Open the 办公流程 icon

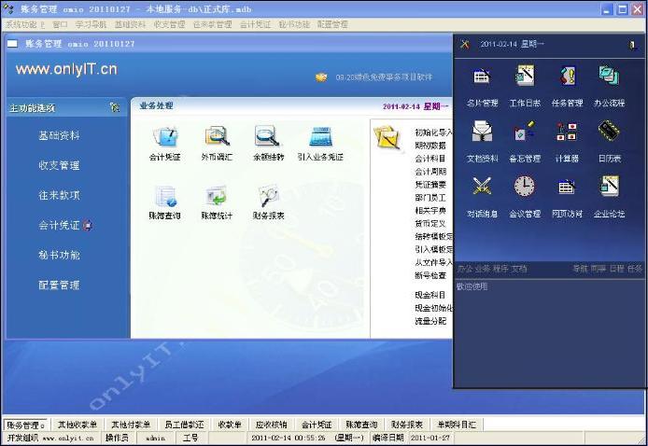[609, 76]
